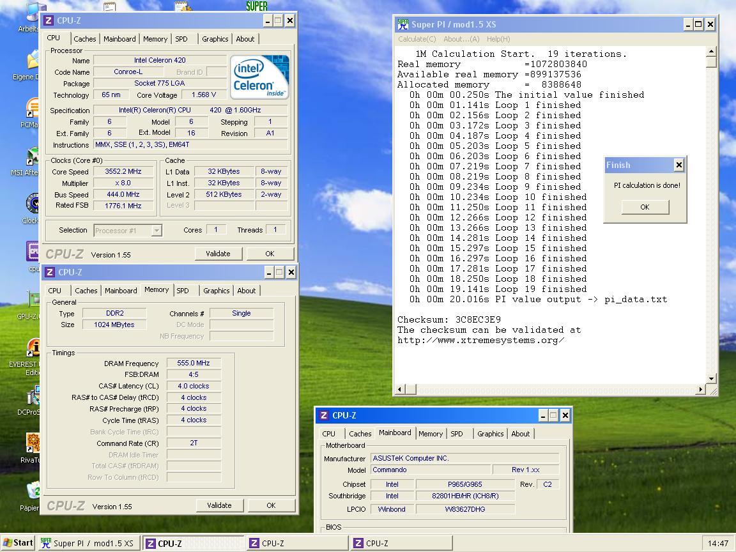Click the Command Rate value 2T

pos(194,443)
